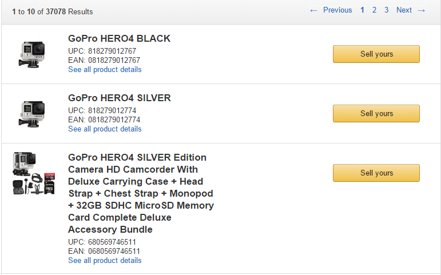Open the HERO4 SILVER Edition Camera bundle title
Screen dimensions: 441x275
[141, 193]
